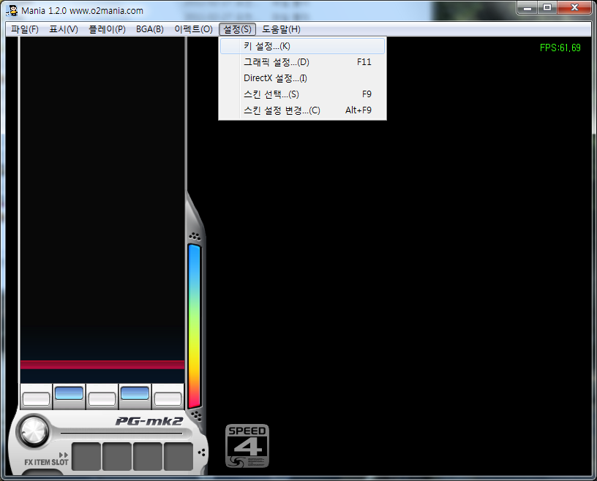Click the arrows above FX ITEM SLOT

click(63, 455)
